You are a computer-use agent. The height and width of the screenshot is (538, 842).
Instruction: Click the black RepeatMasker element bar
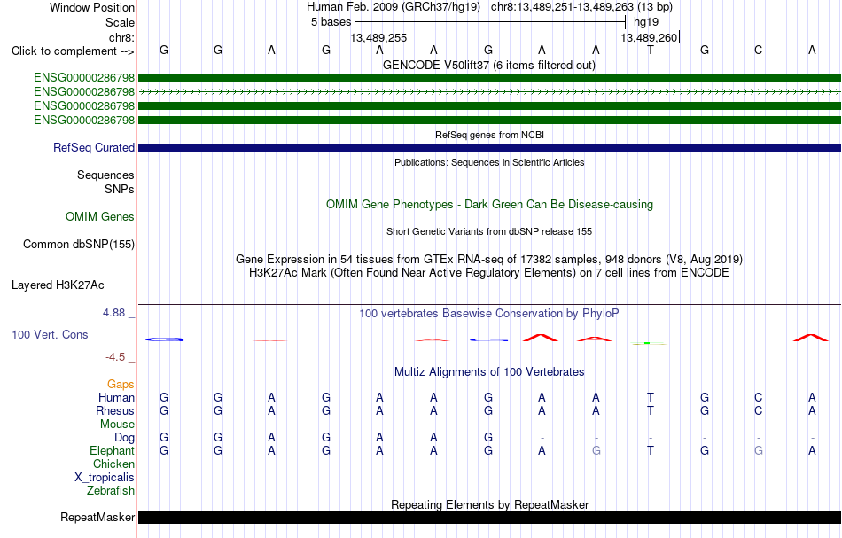pos(490,517)
